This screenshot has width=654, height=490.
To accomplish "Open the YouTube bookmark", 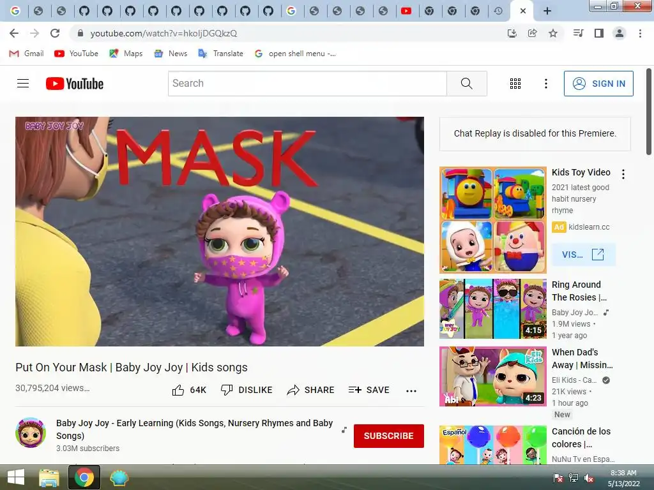I will [x=77, y=54].
